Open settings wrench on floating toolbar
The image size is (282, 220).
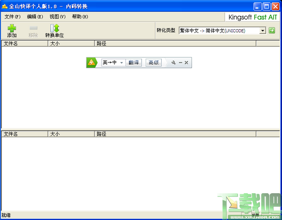click(x=173, y=63)
